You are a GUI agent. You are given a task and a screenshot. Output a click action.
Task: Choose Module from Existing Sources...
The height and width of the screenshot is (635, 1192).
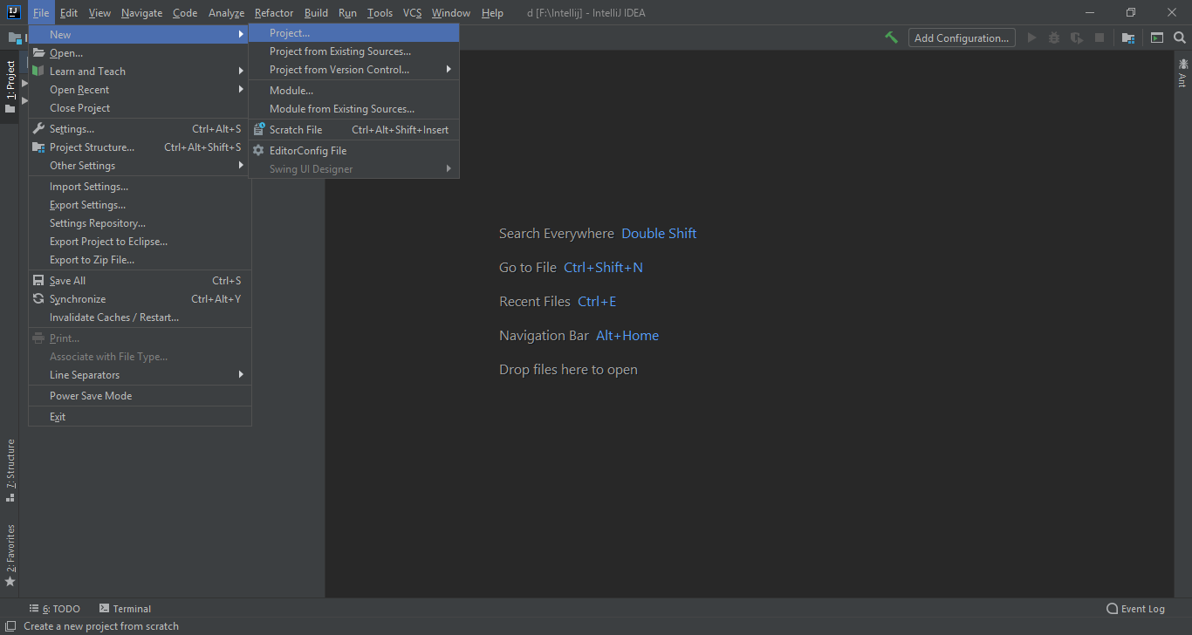pyautogui.click(x=353, y=109)
